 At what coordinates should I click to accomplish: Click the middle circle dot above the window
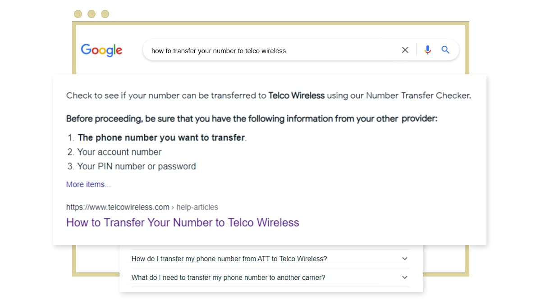pyautogui.click(x=92, y=14)
